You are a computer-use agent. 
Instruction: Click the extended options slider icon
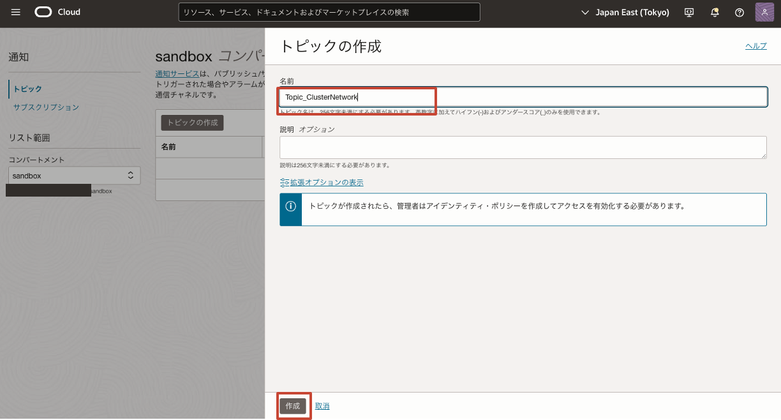point(285,183)
